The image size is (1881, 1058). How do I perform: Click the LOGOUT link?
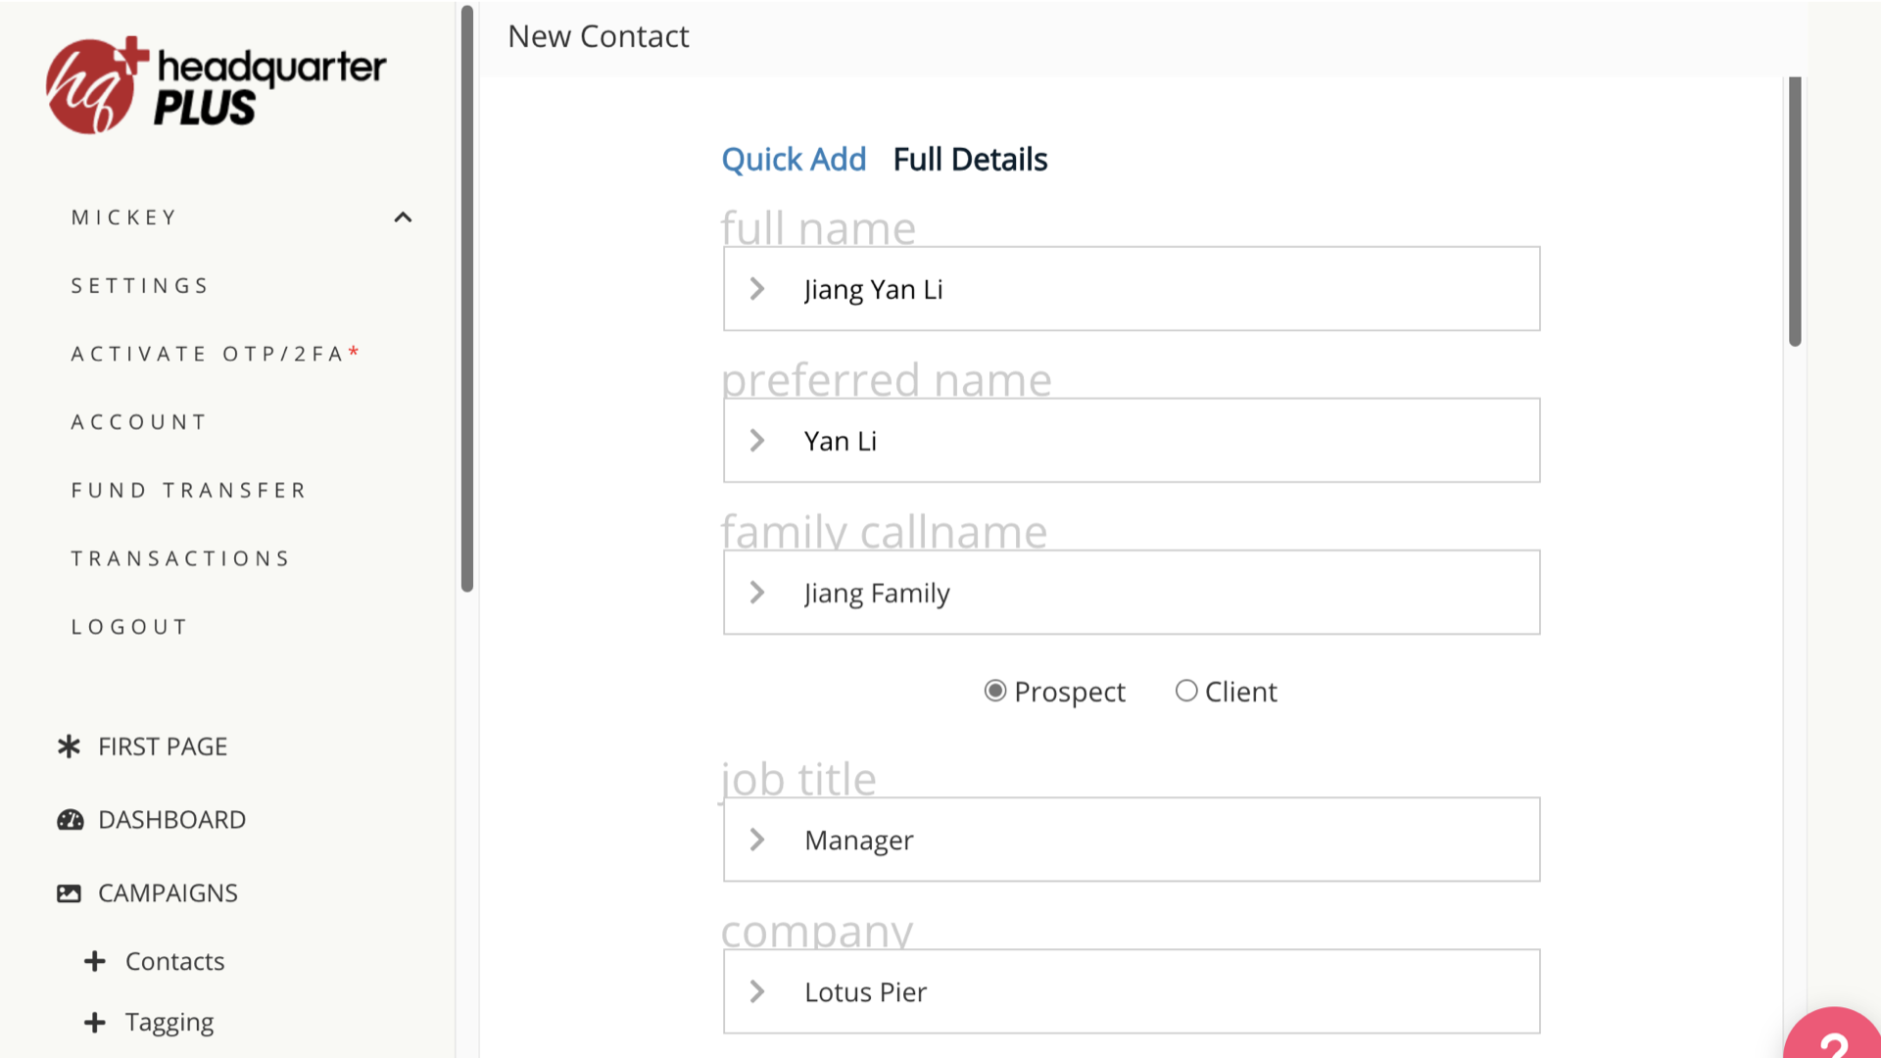pos(129,627)
